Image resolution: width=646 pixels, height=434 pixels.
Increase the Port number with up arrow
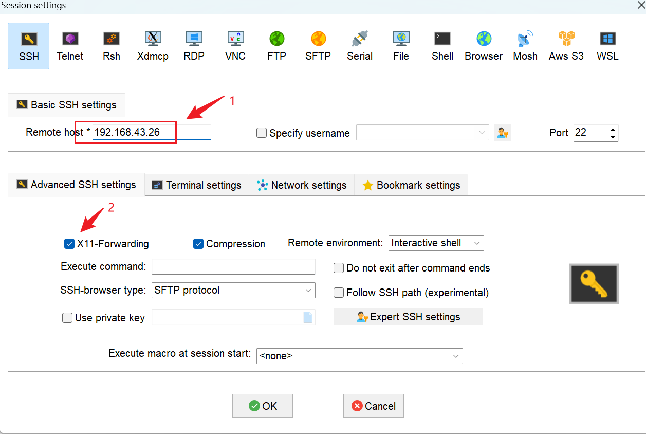pos(613,129)
